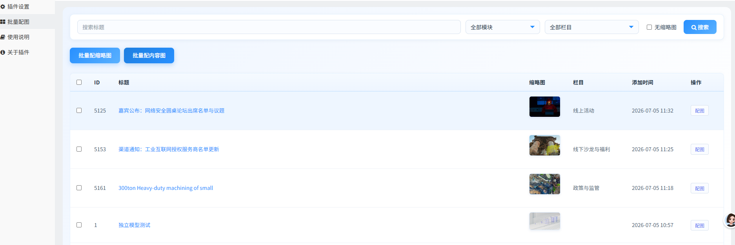Click the gear icon beside 插件设置
Image resolution: width=735 pixels, height=245 pixels.
[x=3, y=7]
